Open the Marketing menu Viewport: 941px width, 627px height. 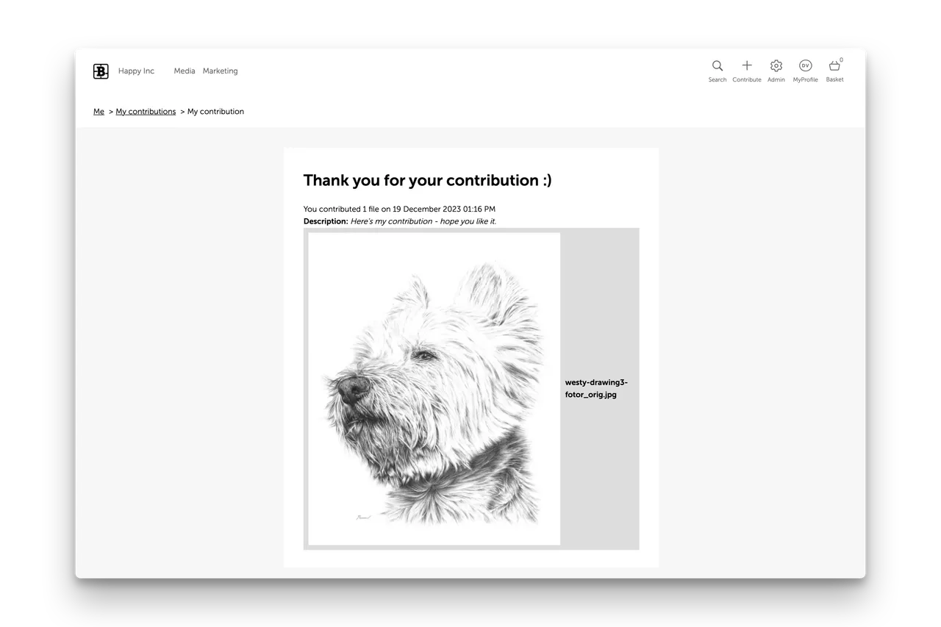pyautogui.click(x=221, y=71)
